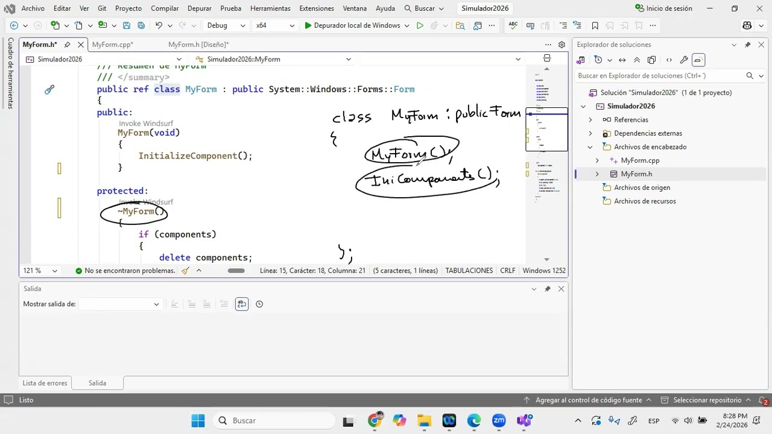Open the x64 platform dropdown

[275, 25]
